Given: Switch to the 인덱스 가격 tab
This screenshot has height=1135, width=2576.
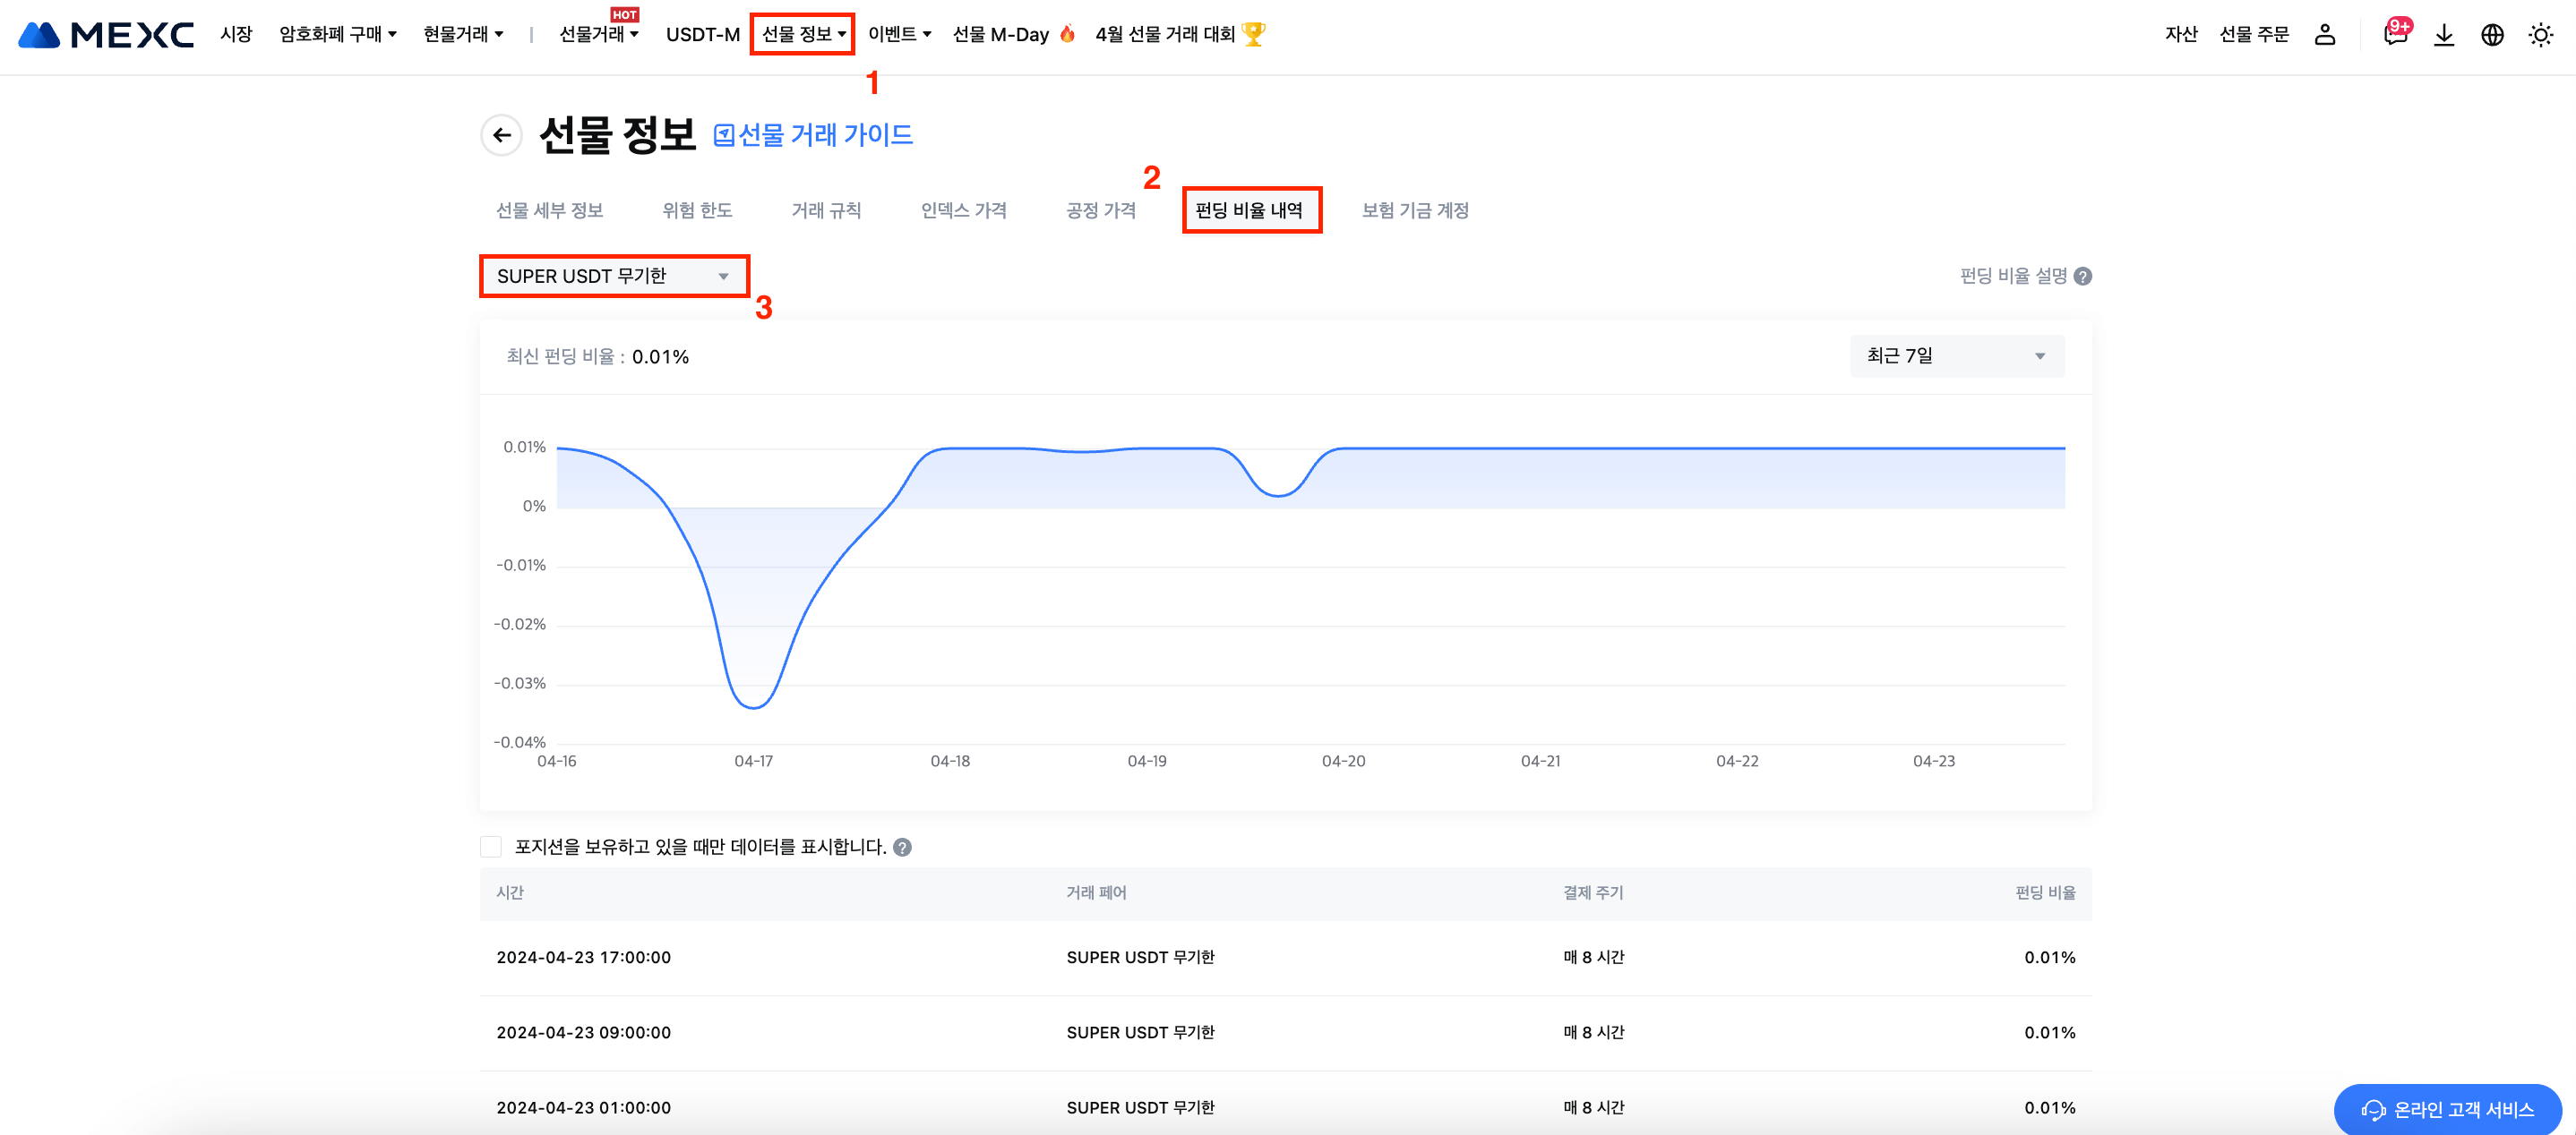Looking at the screenshot, I should pos(963,209).
